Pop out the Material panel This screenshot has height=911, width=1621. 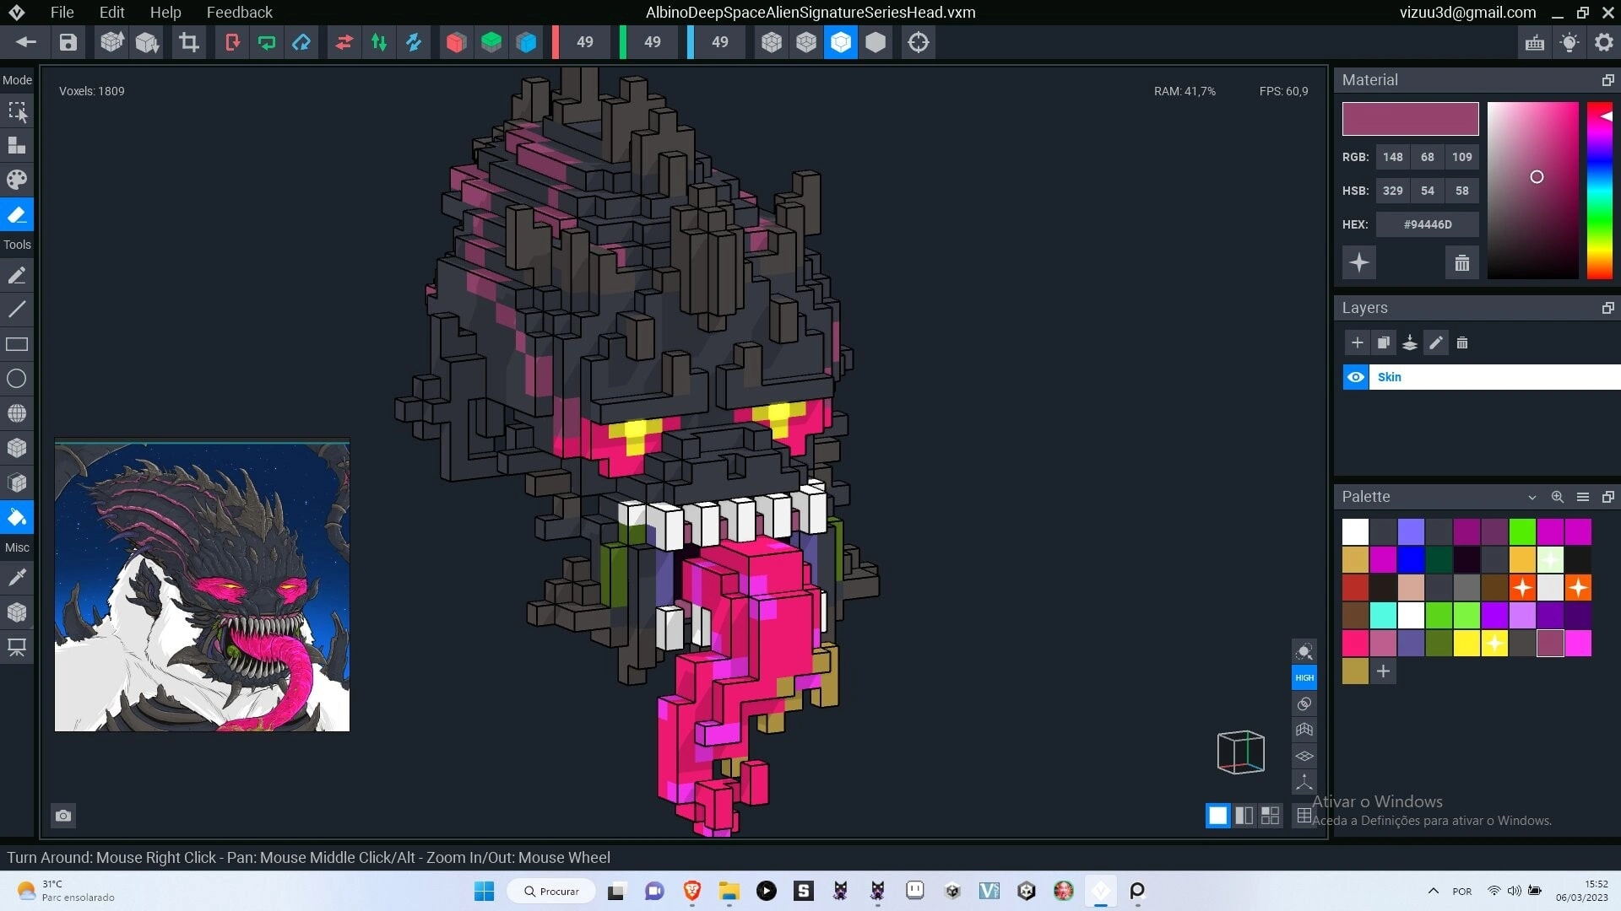pos(1607,80)
